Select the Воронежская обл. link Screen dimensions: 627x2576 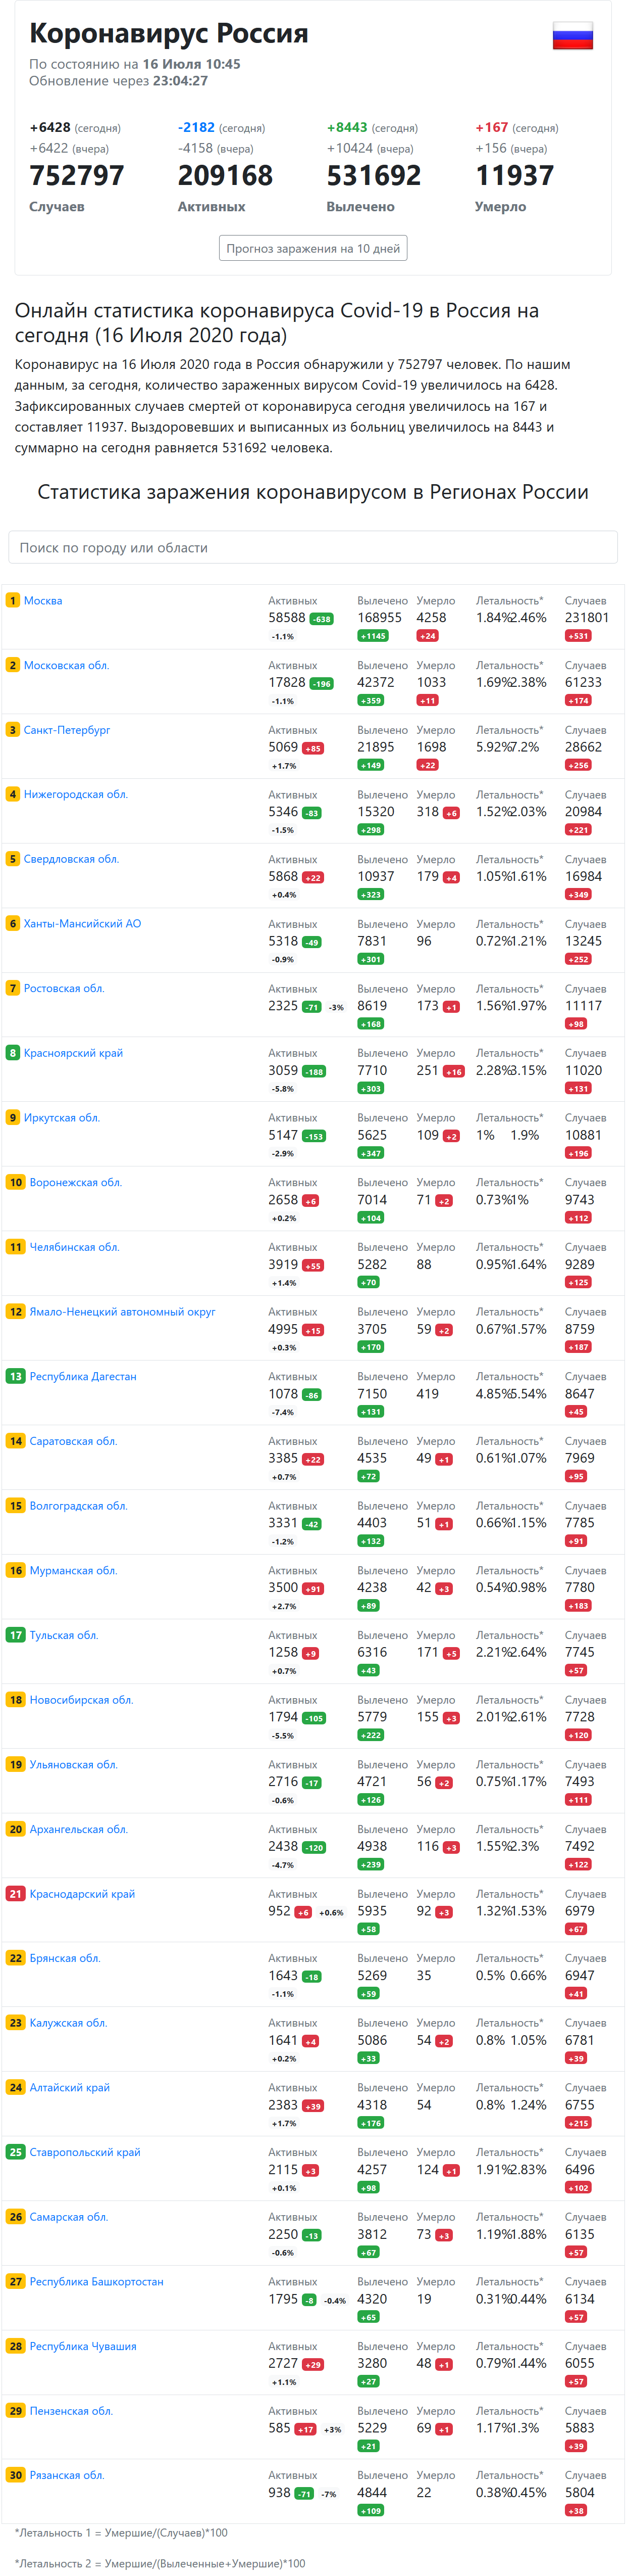click(x=76, y=1183)
